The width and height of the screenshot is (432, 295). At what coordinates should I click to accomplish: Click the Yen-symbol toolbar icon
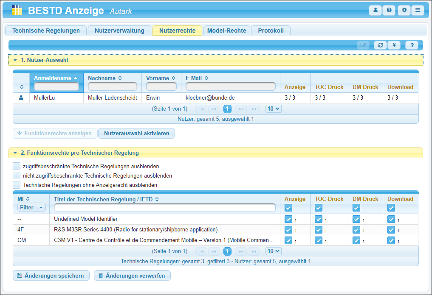394,45
